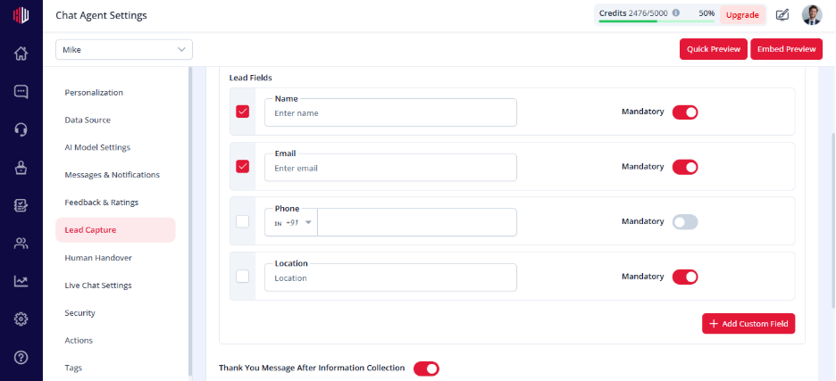Click the help question mark icon

coord(21,357)
